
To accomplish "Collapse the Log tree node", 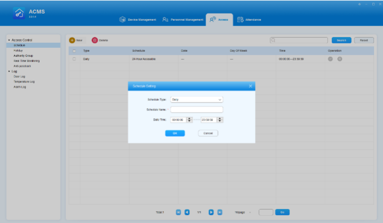I will 9,72.
